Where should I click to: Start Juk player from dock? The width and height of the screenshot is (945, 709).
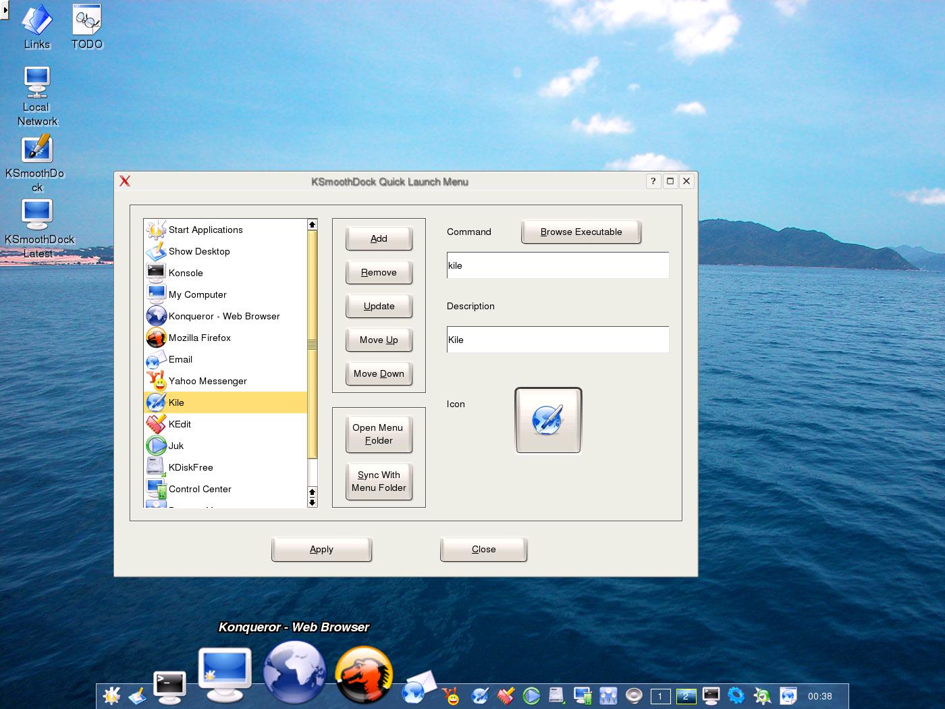(x=532, y=695)
